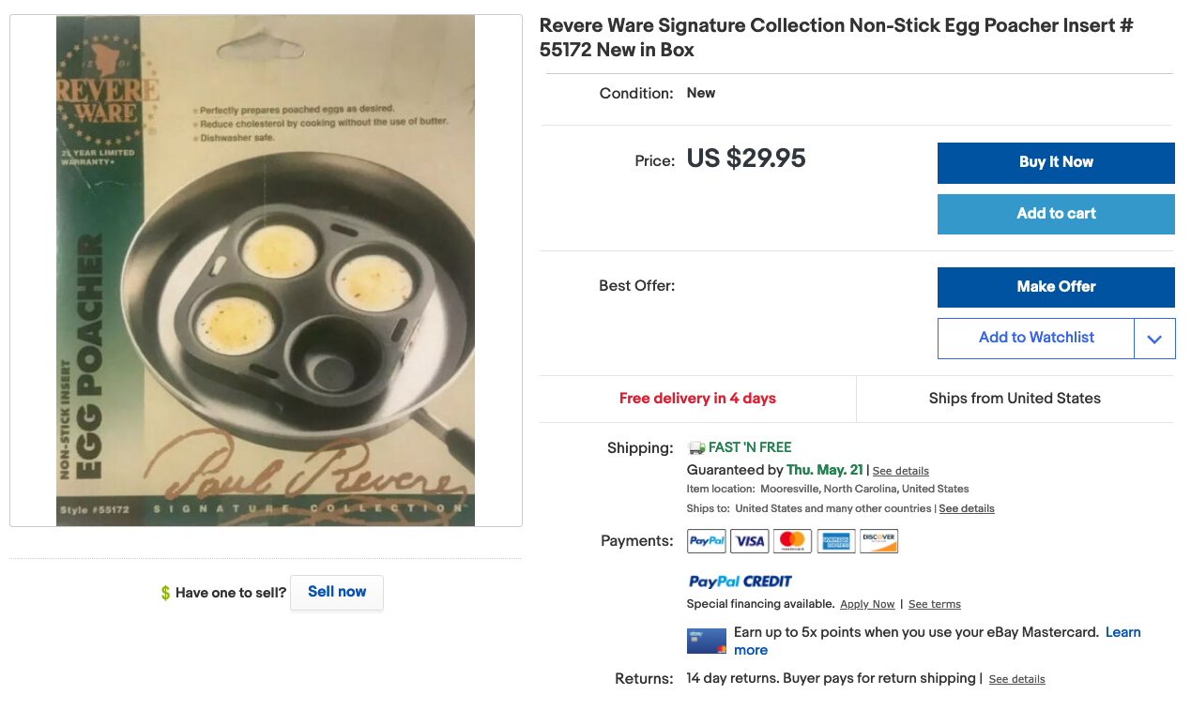The image size is (1191, 725).
Task: Open shipping guarantee See details
Action: point(900,470)
